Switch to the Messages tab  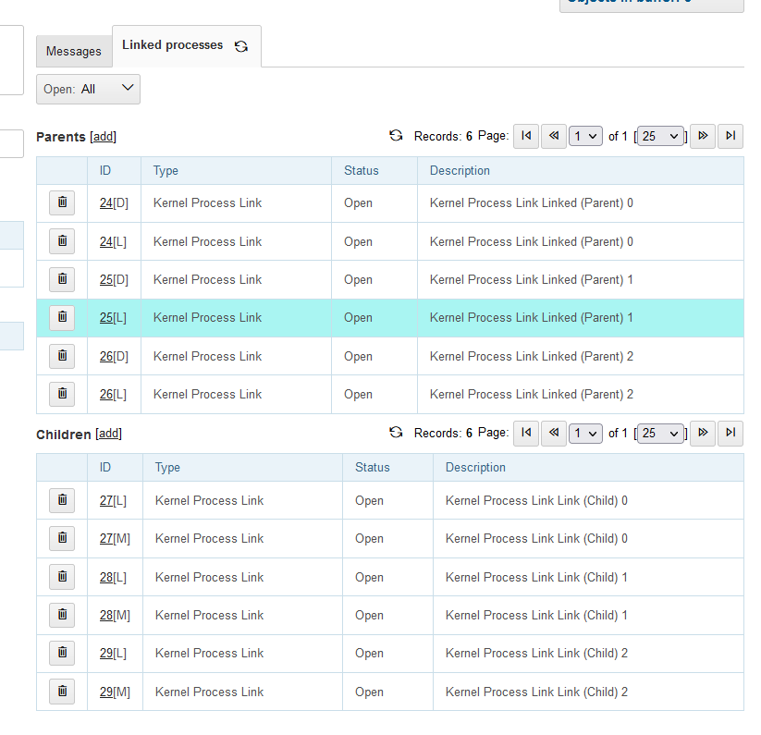(73, 51)
